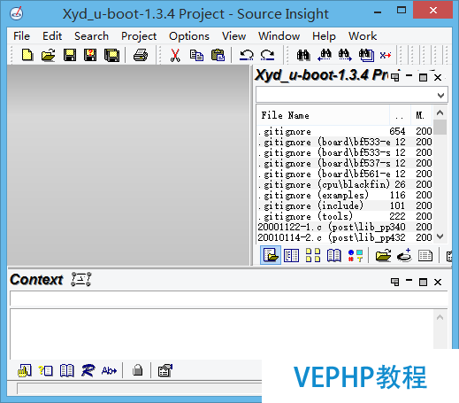Screen dimensions: 459x403
Task: Click Search Forward binoculars icon
Action: [345, 55]
